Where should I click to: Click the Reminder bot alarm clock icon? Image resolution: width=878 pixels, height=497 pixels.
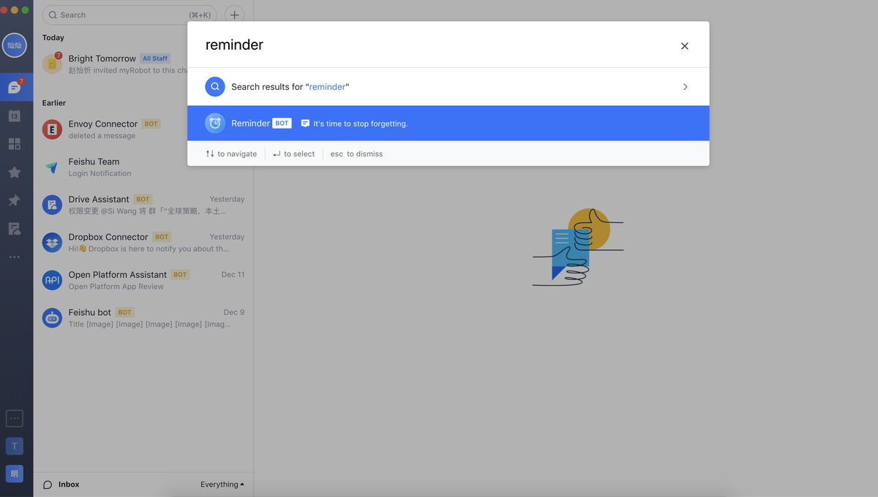tap(215, 124)
